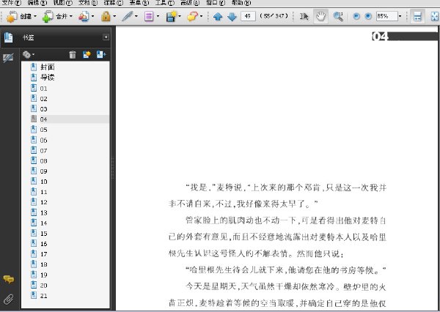The width and height of the screenshot is (440, 312).
Task: Jump to bookmark 09
Action: [x=43, y=171]
